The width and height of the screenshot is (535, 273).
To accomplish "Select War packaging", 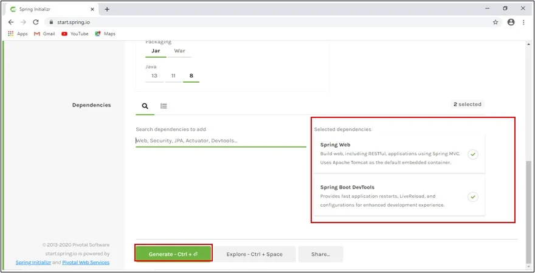I will (x=179, y=51).
